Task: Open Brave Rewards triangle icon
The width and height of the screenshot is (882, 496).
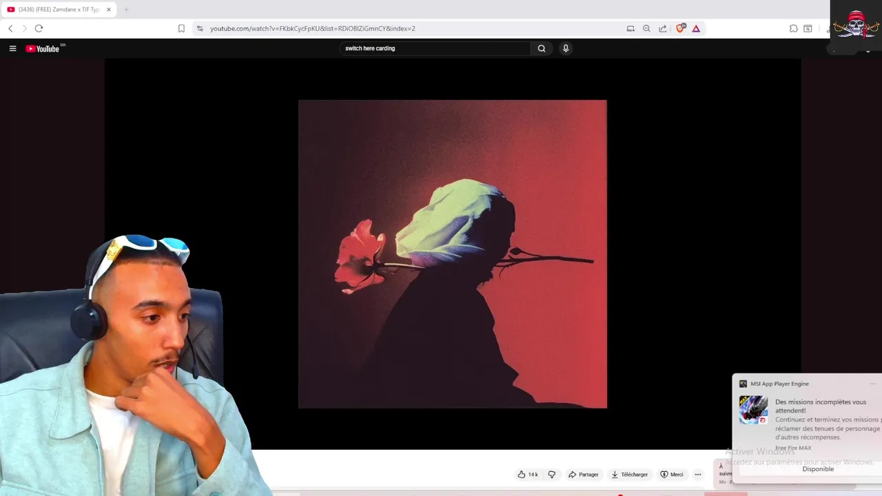Action: (x=696, y=28)
